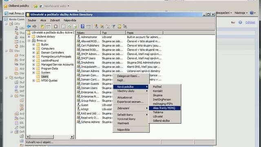Viewport: 261px width, 147px height.
Task: Open the Soubor menu
Action: pyautogui.click(x=32, y=20)
